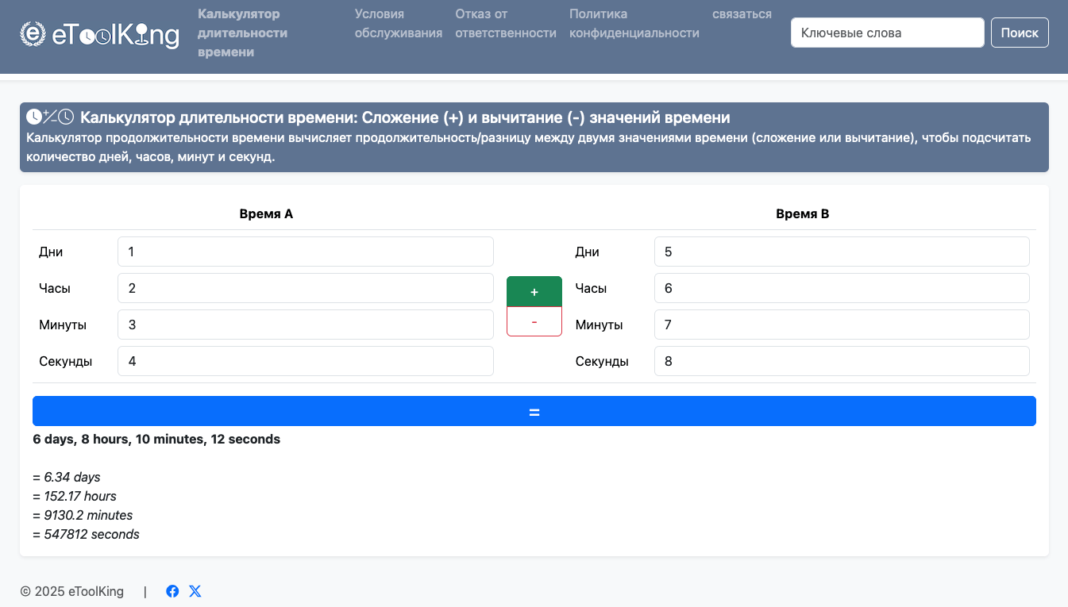Image resolution: width=1068 pixels, height=607 pixels.
Task: Open Калькулятор длительности времени nav item
Action: pos(242,33)
